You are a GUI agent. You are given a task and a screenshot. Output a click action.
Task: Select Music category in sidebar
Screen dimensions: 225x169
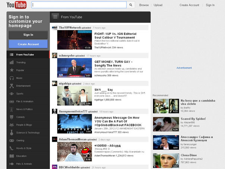coord(28,78)
